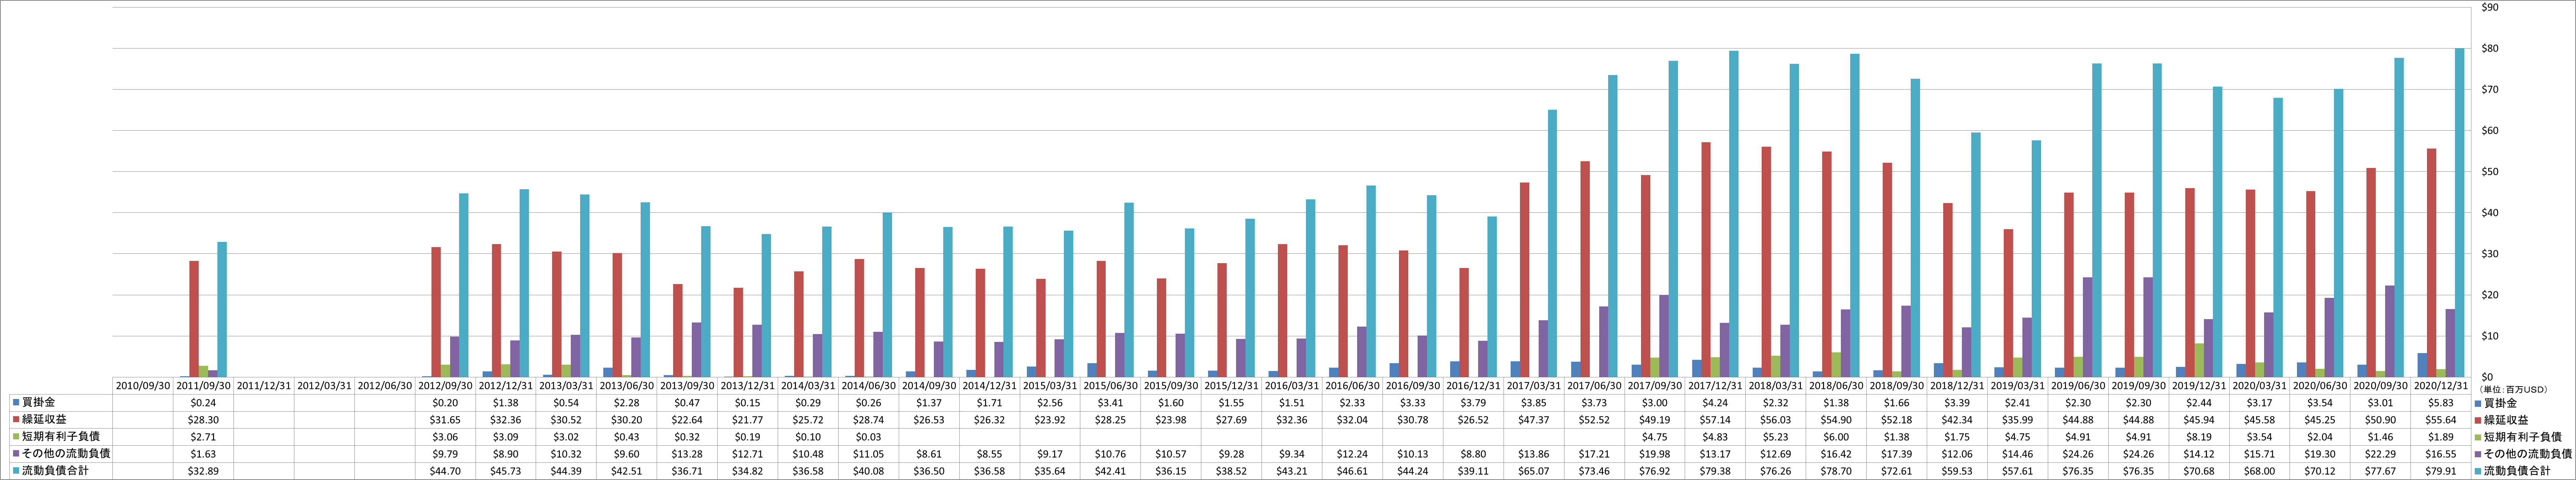Image resolution: width=2576 pixels, height=480 pixels.
Task: Click the purple bar for 2019/06/30
Action: point(2088,327)
